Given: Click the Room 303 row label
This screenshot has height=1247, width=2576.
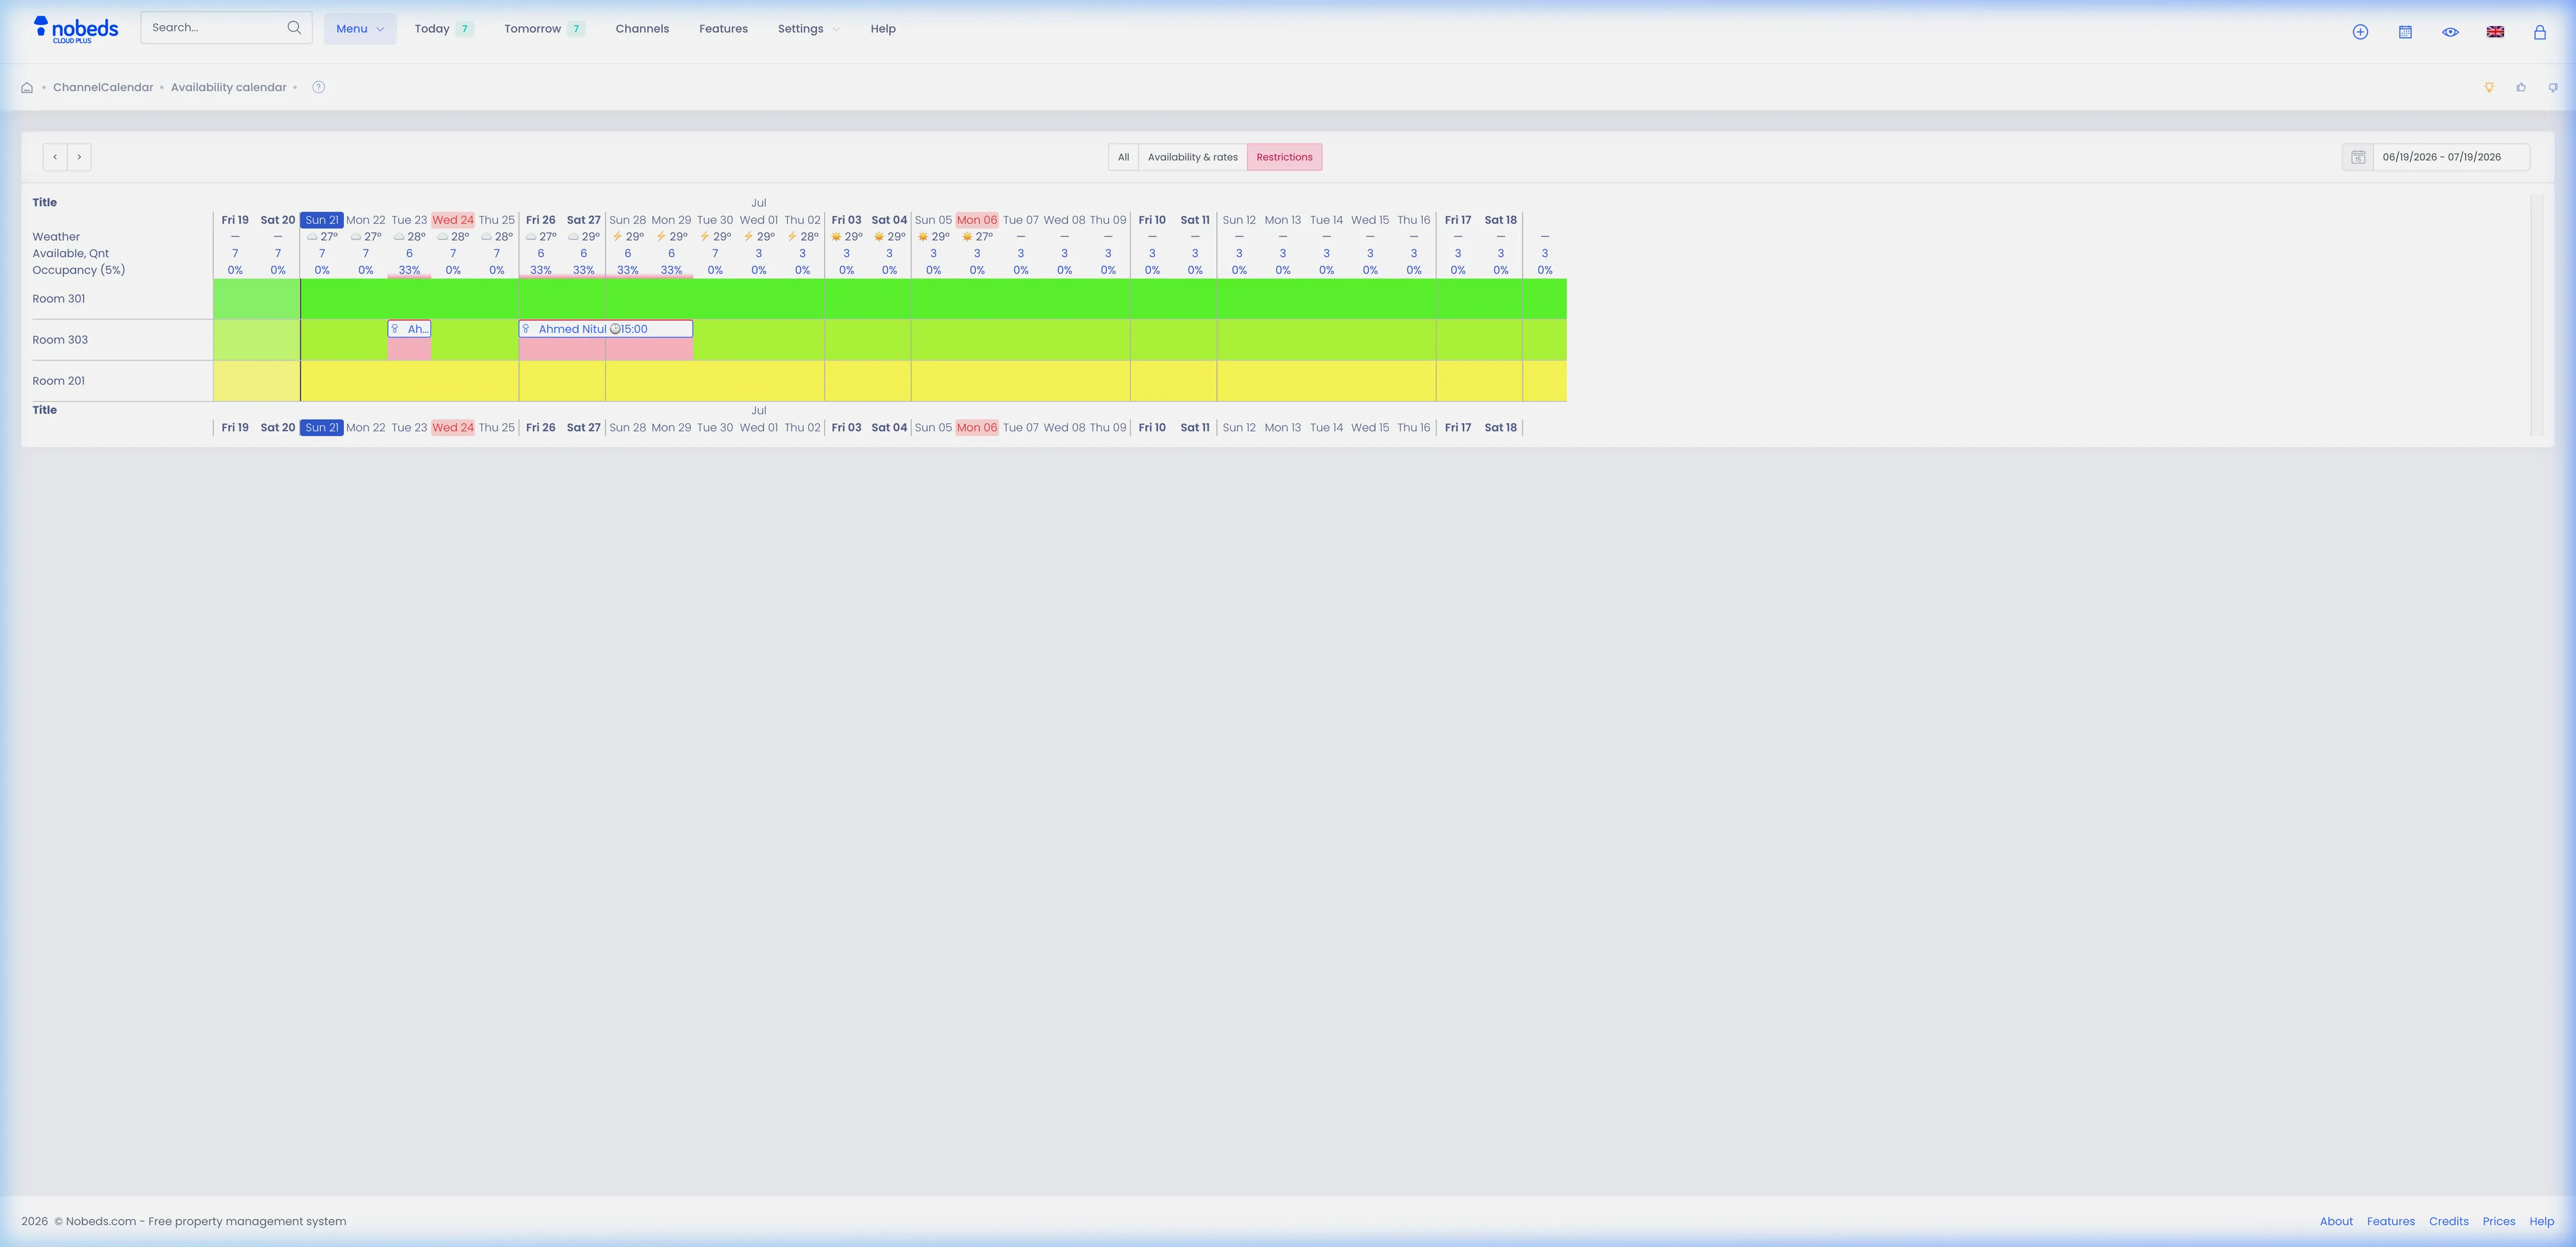Looking at the screenshot, I should tap(60, 340).
